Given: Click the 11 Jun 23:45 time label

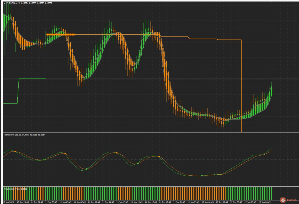Looking at the screenshot, I should [x=194, y=202].
